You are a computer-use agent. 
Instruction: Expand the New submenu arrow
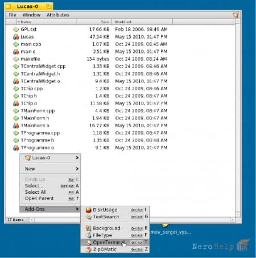tap(77, 169)
